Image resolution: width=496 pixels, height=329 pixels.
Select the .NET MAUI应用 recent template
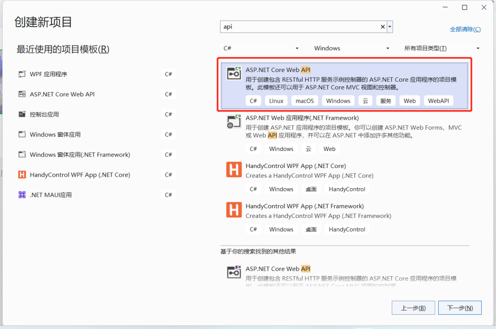point(96,195)
